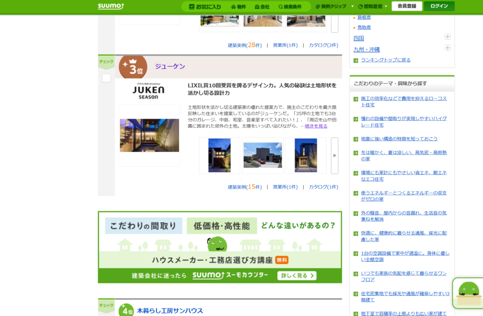Click 続きを見る to read more
Screen dimensions: 483x316
coord(316,126)
